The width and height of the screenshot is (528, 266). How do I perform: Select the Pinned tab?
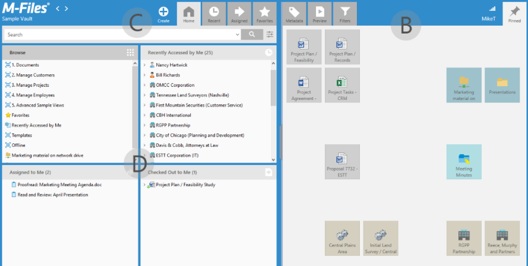515,14
